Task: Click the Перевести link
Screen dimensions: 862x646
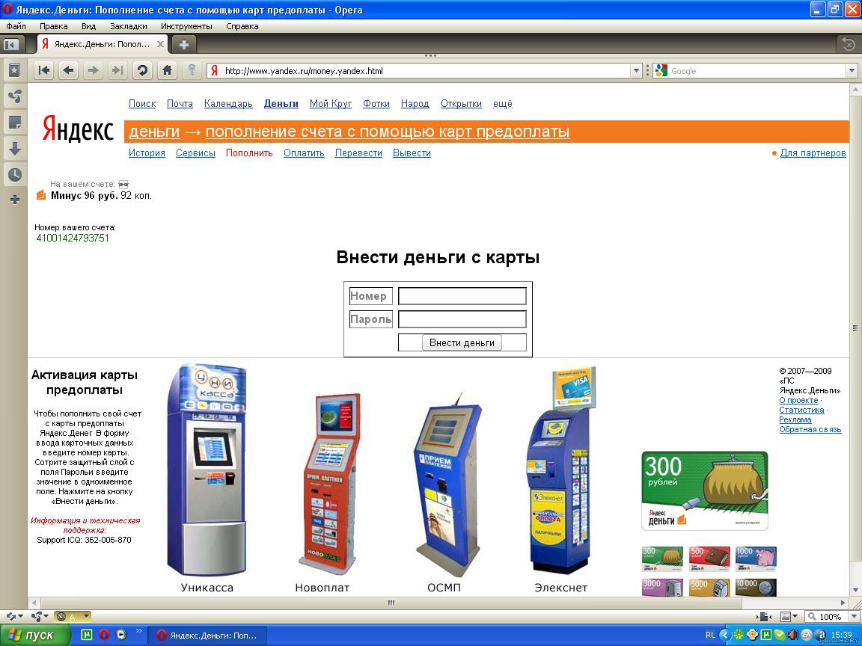Action: coord(358,153)
